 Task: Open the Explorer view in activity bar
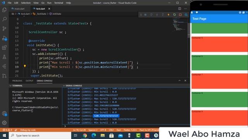click(4, 10)
